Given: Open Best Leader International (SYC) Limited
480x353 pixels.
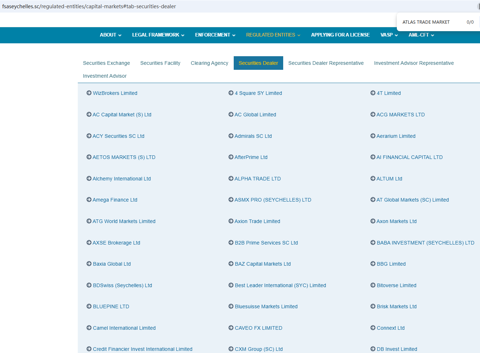Looking at the screenshot, I should coord(280,285).
